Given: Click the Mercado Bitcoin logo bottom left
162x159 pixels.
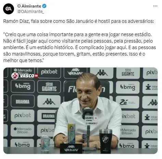Looking at the screenshot, I should (x=22, y=130).
